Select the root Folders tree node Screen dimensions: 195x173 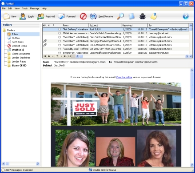pyautogui.click(x=11, y=30)
